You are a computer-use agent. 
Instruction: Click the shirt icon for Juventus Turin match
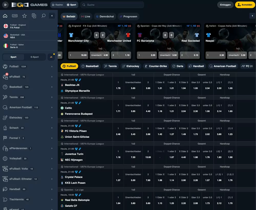pyautogui.click(x=76, y=149)
